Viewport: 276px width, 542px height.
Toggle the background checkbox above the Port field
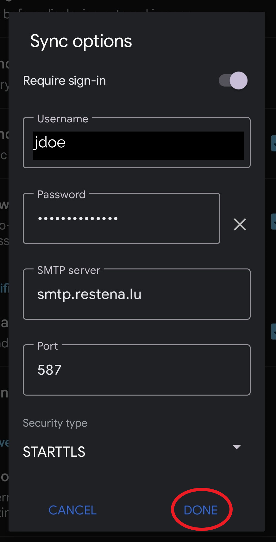click(273, 332)
